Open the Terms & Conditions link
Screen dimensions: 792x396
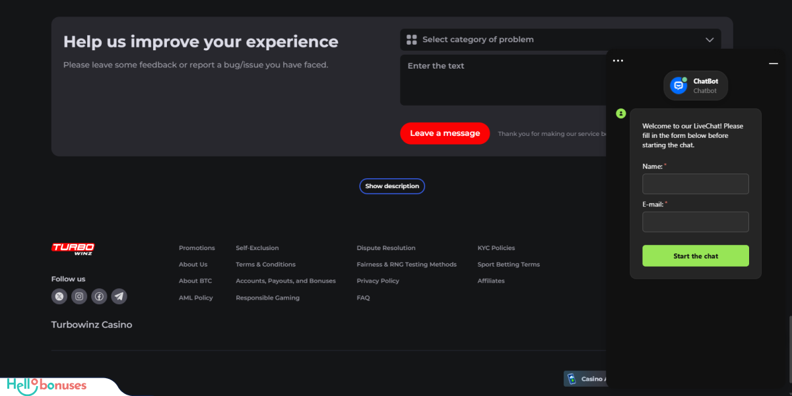click(x=265, y=265)
